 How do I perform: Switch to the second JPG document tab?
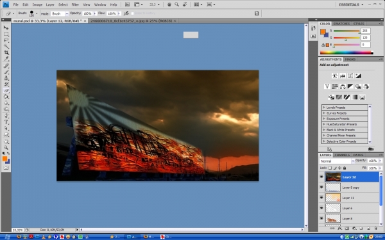[132, 21]
